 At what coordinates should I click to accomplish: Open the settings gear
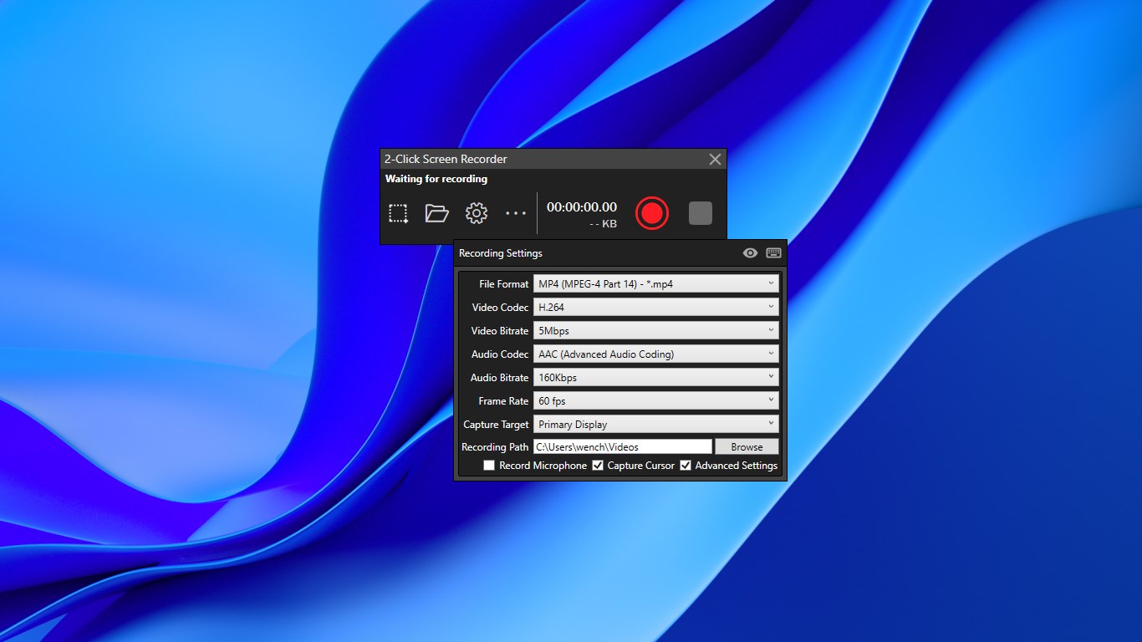pyautogui.click(x=476, y=213)
